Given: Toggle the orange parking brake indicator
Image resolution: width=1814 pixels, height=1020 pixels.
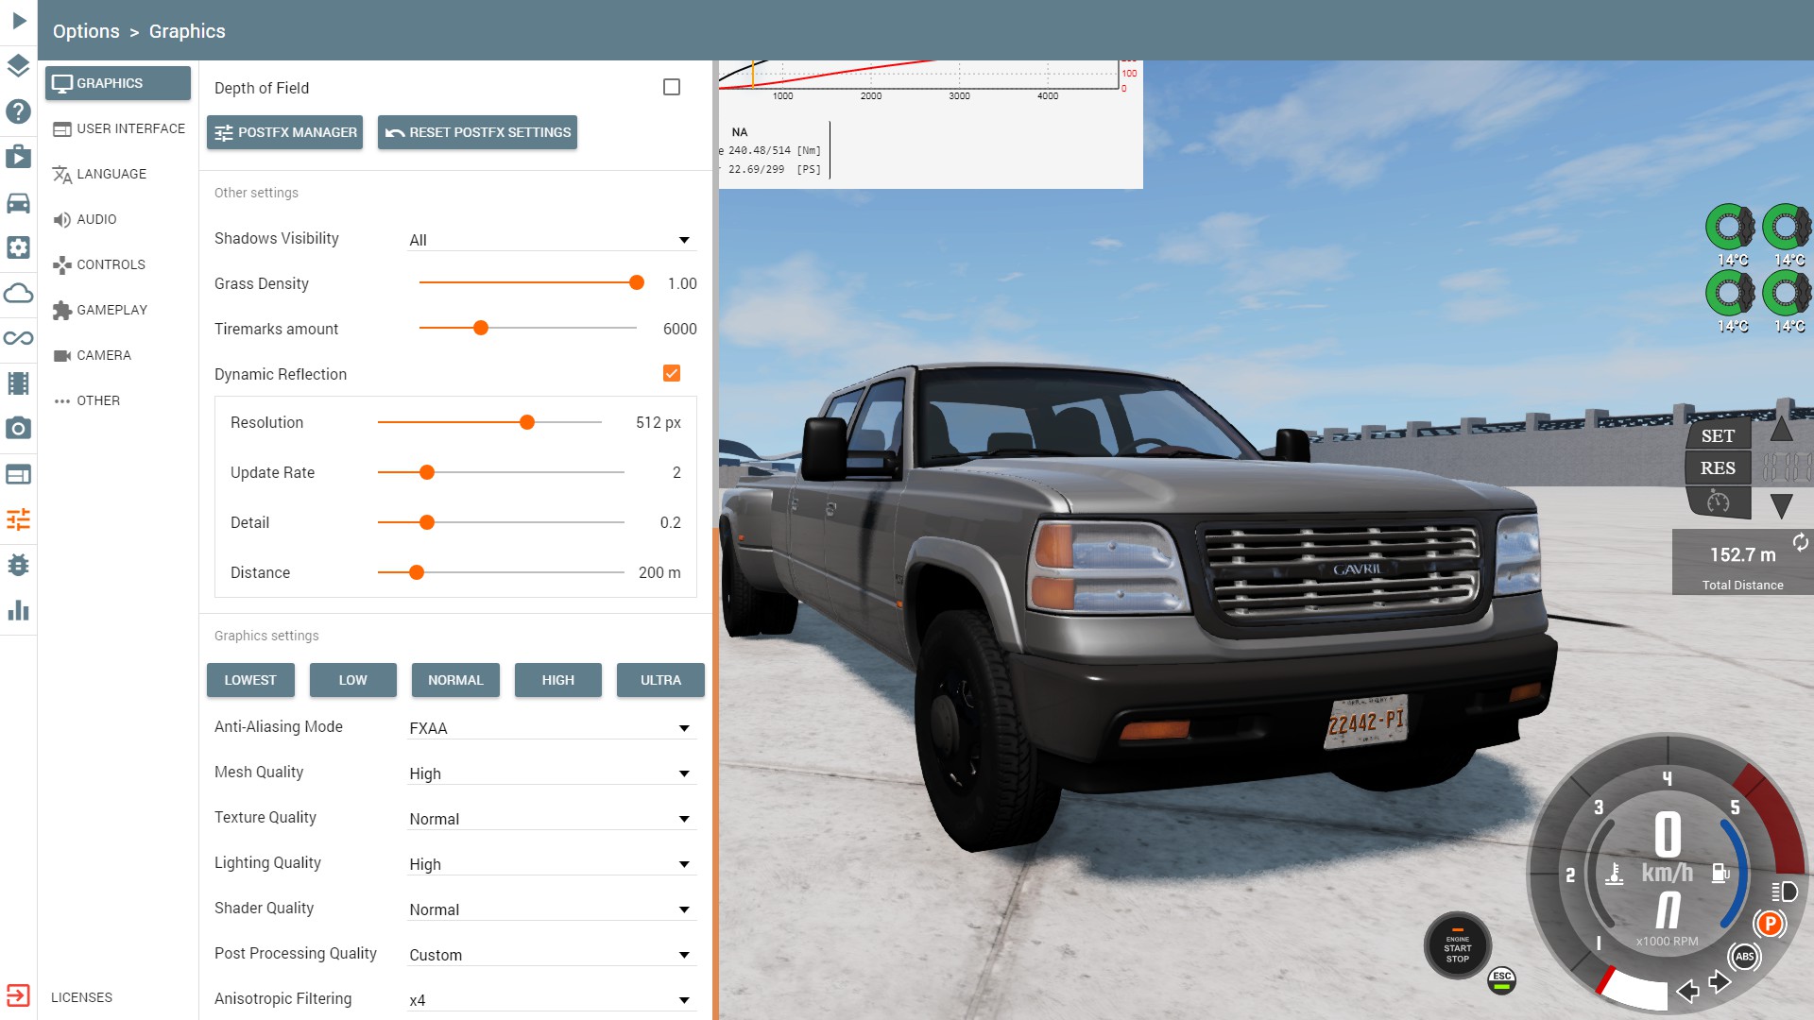Looking at the screenshot, I should coord(1770,924).
